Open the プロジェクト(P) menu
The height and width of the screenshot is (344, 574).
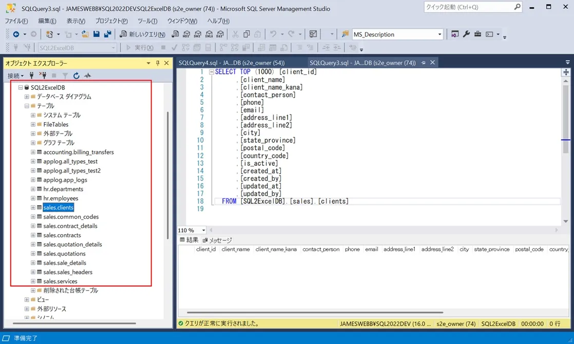coord(111,21)
